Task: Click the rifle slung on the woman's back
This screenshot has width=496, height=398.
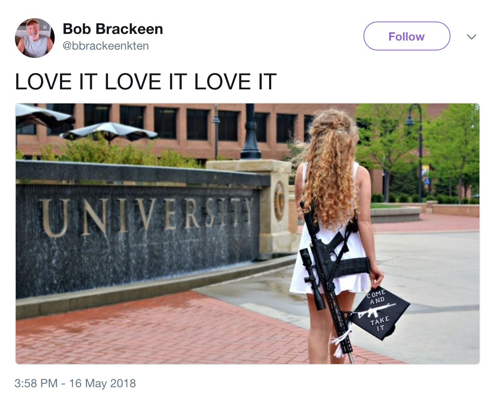Action: 330,278
